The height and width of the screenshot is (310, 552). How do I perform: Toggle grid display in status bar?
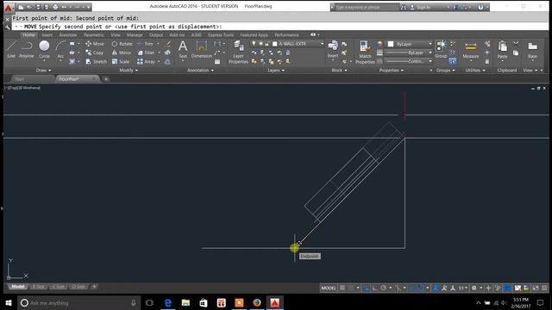point(342,288)
